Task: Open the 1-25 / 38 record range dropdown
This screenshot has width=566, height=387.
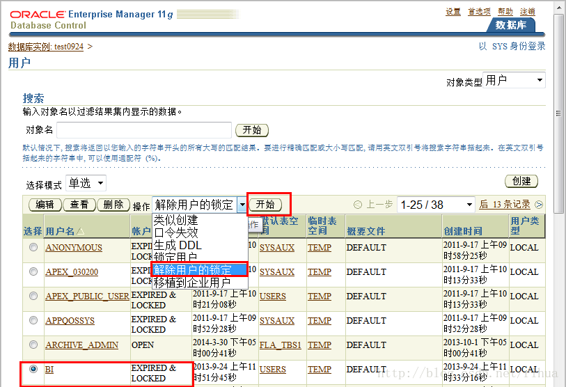Action: (x=436, y=205)
